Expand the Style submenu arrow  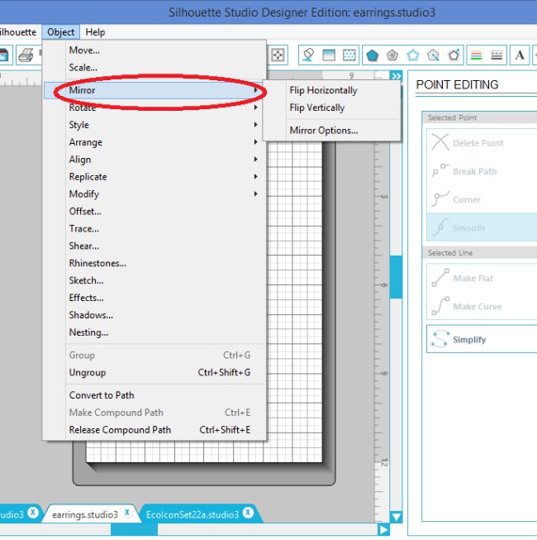point(255,125)
